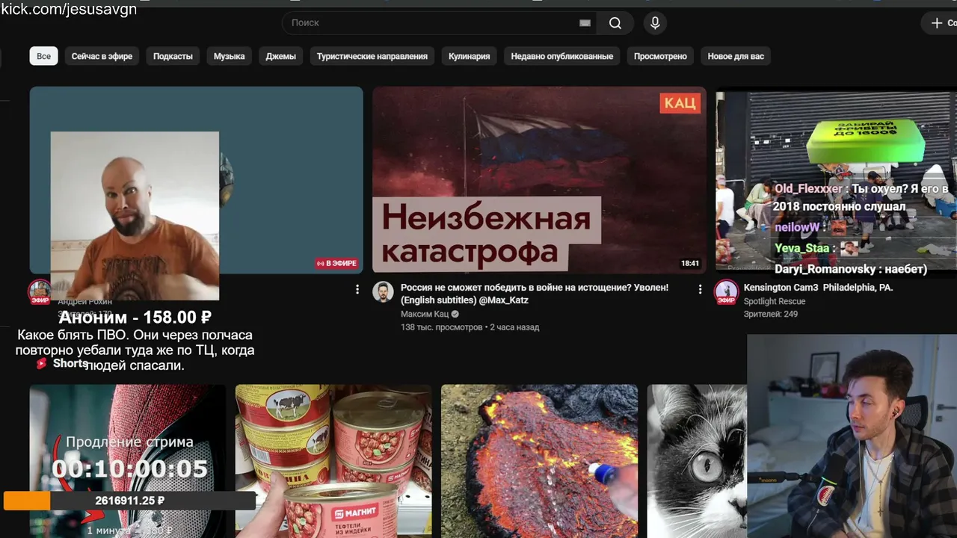Open the canned meatballs Short thumbnail
This screenshot has width=957, height=538.
tap(333, 461)
